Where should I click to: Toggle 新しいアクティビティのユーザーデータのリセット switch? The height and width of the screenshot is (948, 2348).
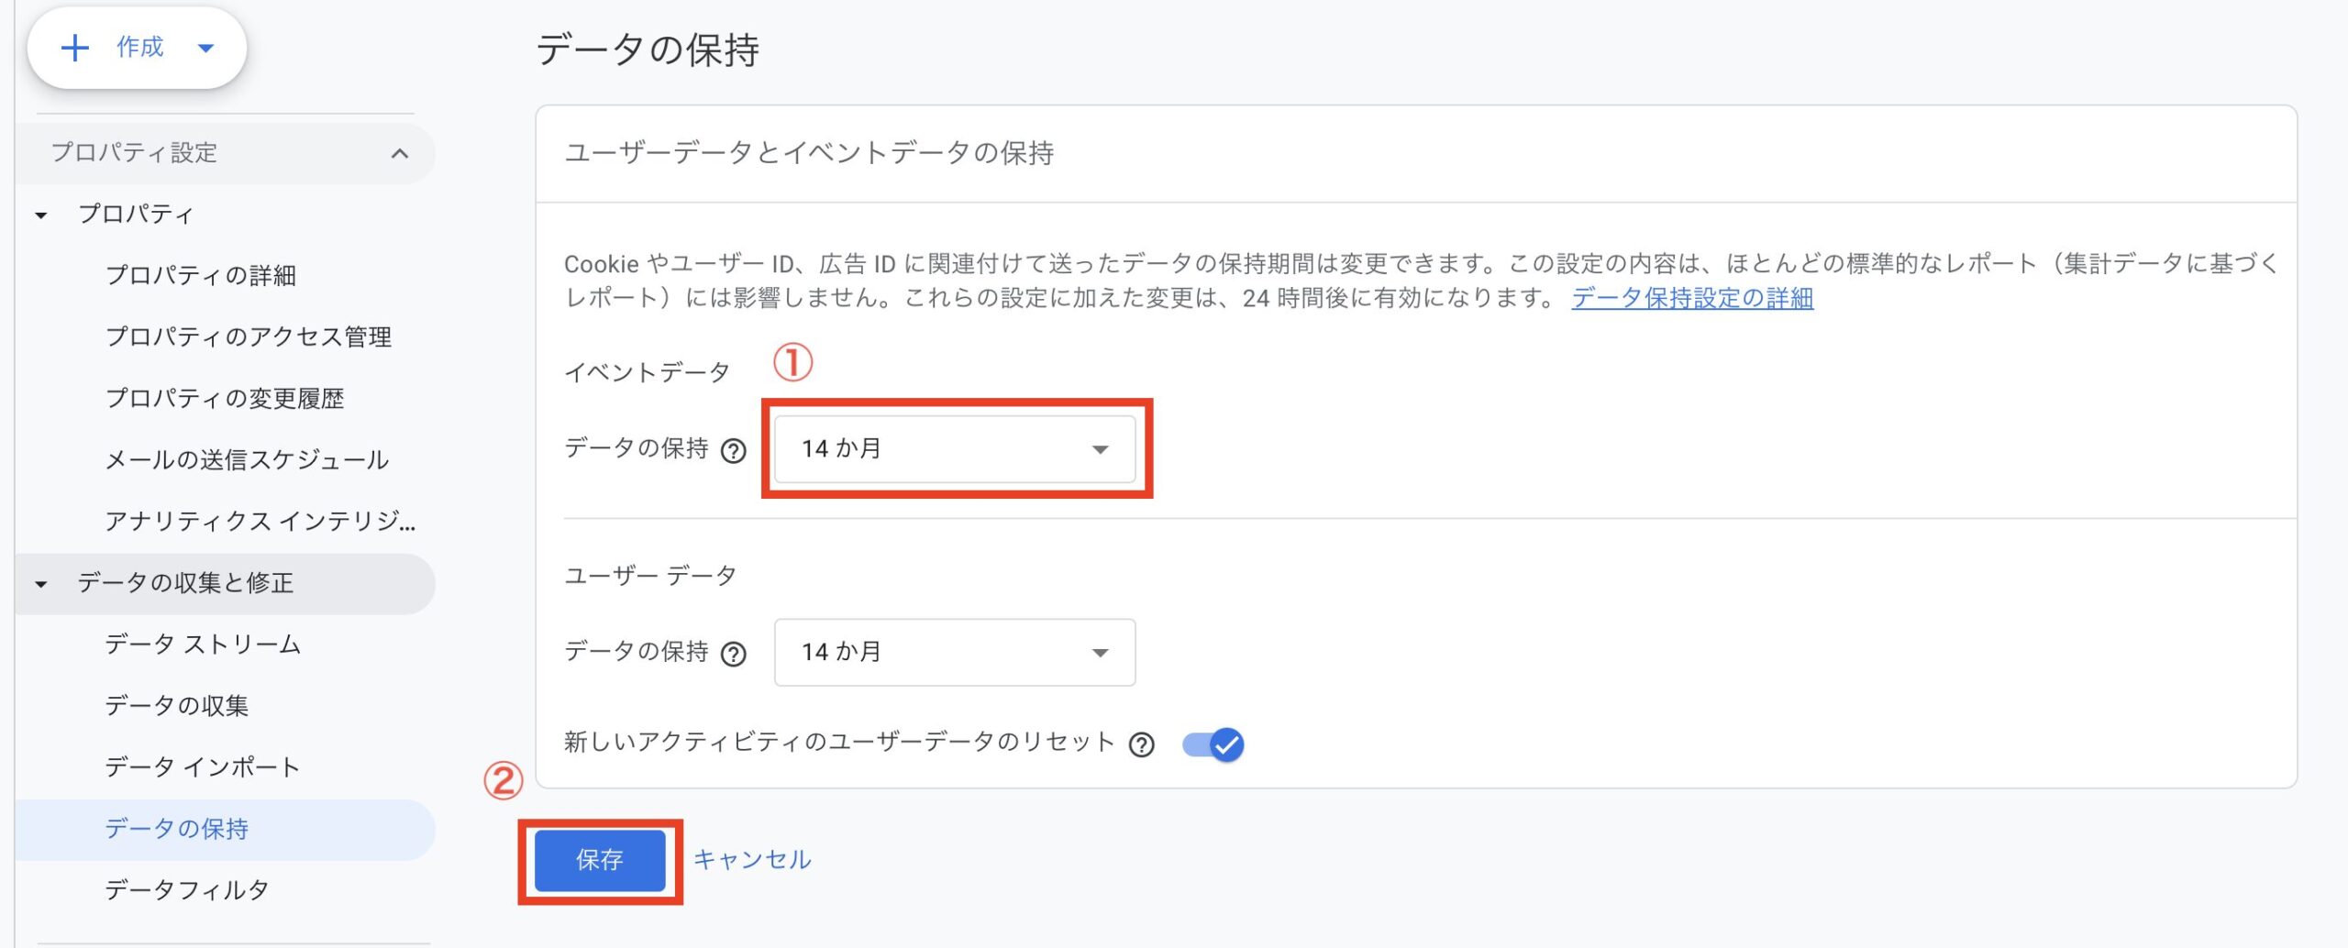point(1213,744)
